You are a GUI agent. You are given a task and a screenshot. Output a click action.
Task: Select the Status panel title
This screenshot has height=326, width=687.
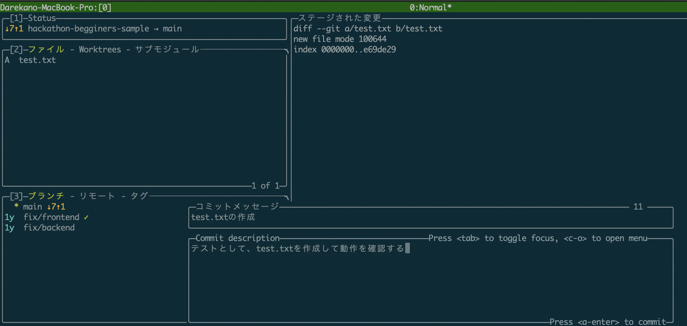point(42,18)
